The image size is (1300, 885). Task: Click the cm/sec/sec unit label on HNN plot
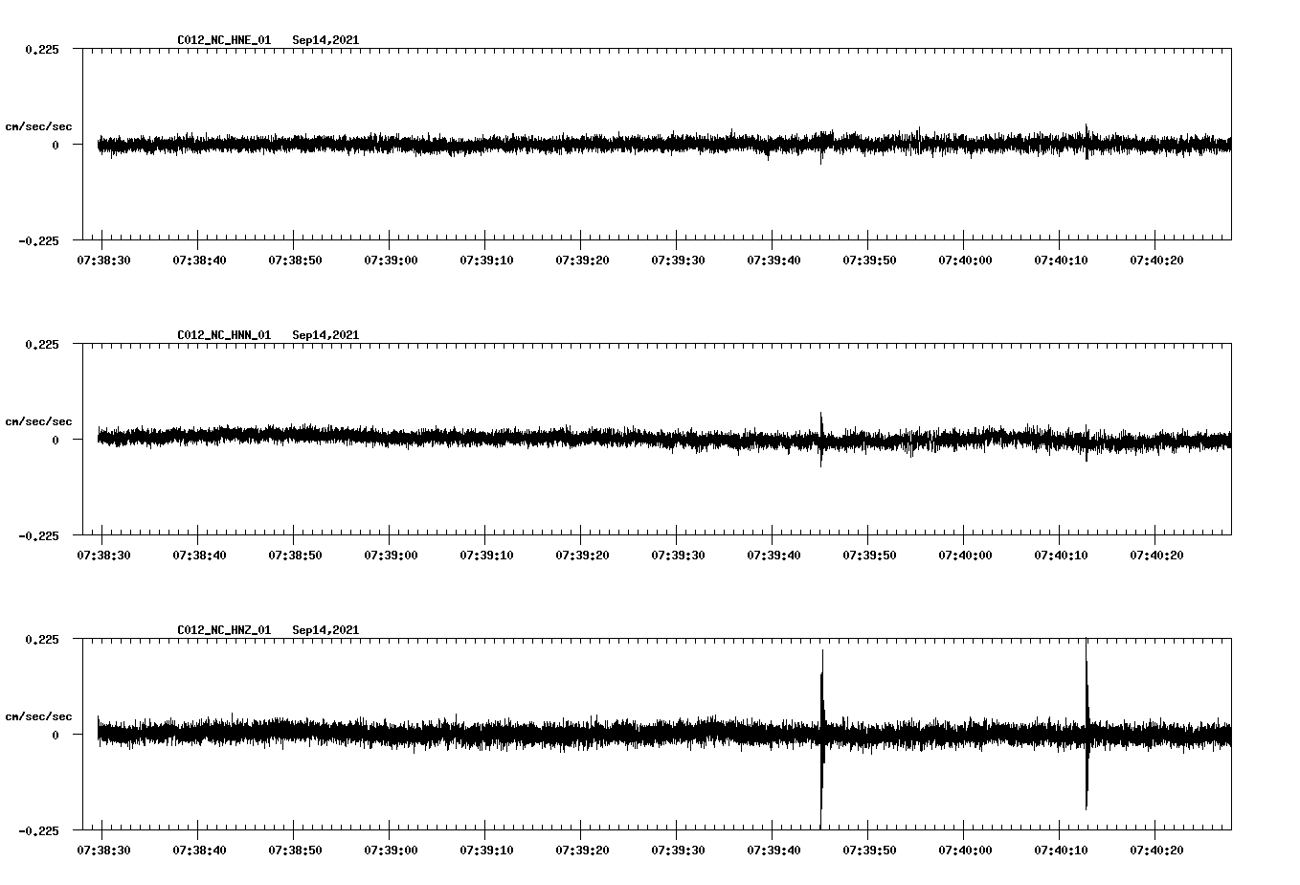click(x=38, y=421)
